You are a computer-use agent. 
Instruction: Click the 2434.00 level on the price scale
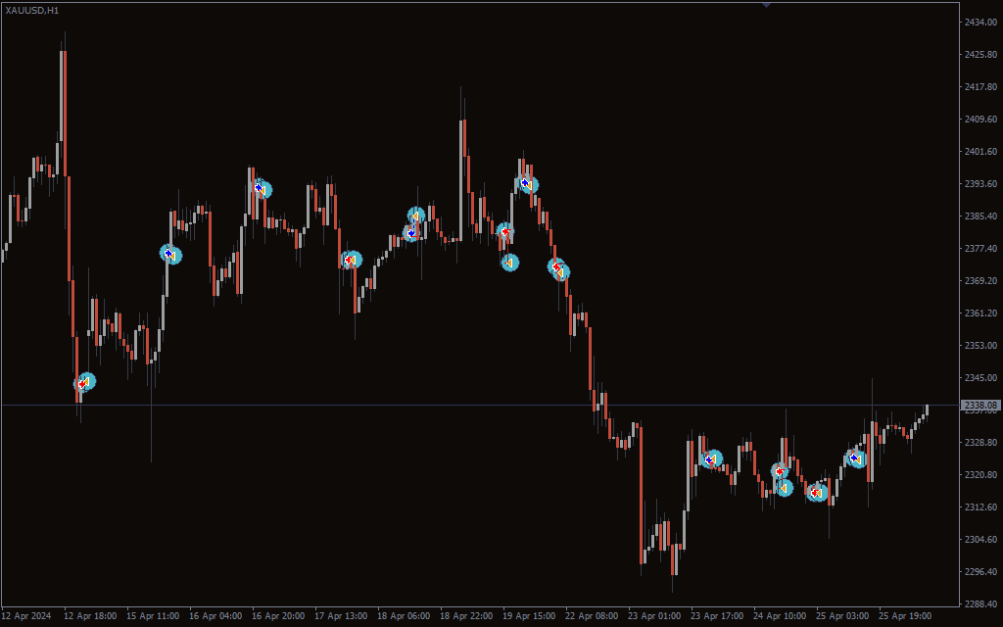coord(980,22)
